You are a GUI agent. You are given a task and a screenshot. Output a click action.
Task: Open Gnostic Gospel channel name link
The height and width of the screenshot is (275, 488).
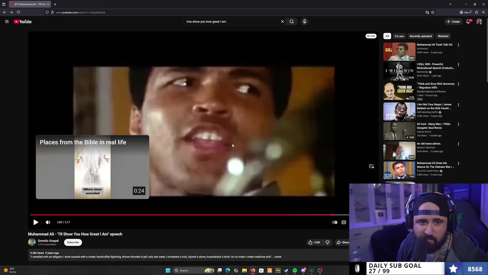pyautogui.click(x=48, y=241)
